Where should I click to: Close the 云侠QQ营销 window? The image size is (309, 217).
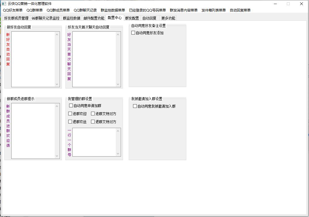coord(302,4)
